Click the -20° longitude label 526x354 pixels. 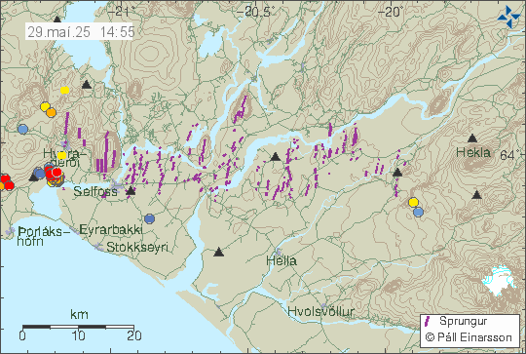(x=391, y=12)
